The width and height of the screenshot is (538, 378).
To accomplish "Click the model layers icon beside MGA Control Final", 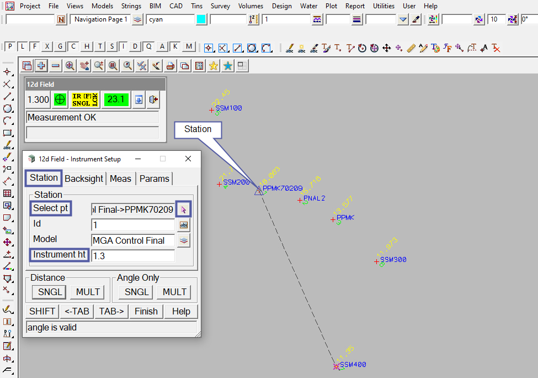I will [x=184, y=240].
